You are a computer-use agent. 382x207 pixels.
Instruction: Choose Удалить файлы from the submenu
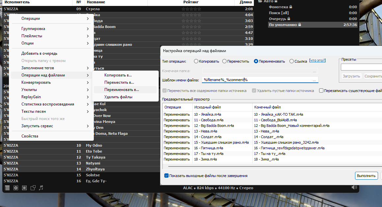tap(118, 97)
